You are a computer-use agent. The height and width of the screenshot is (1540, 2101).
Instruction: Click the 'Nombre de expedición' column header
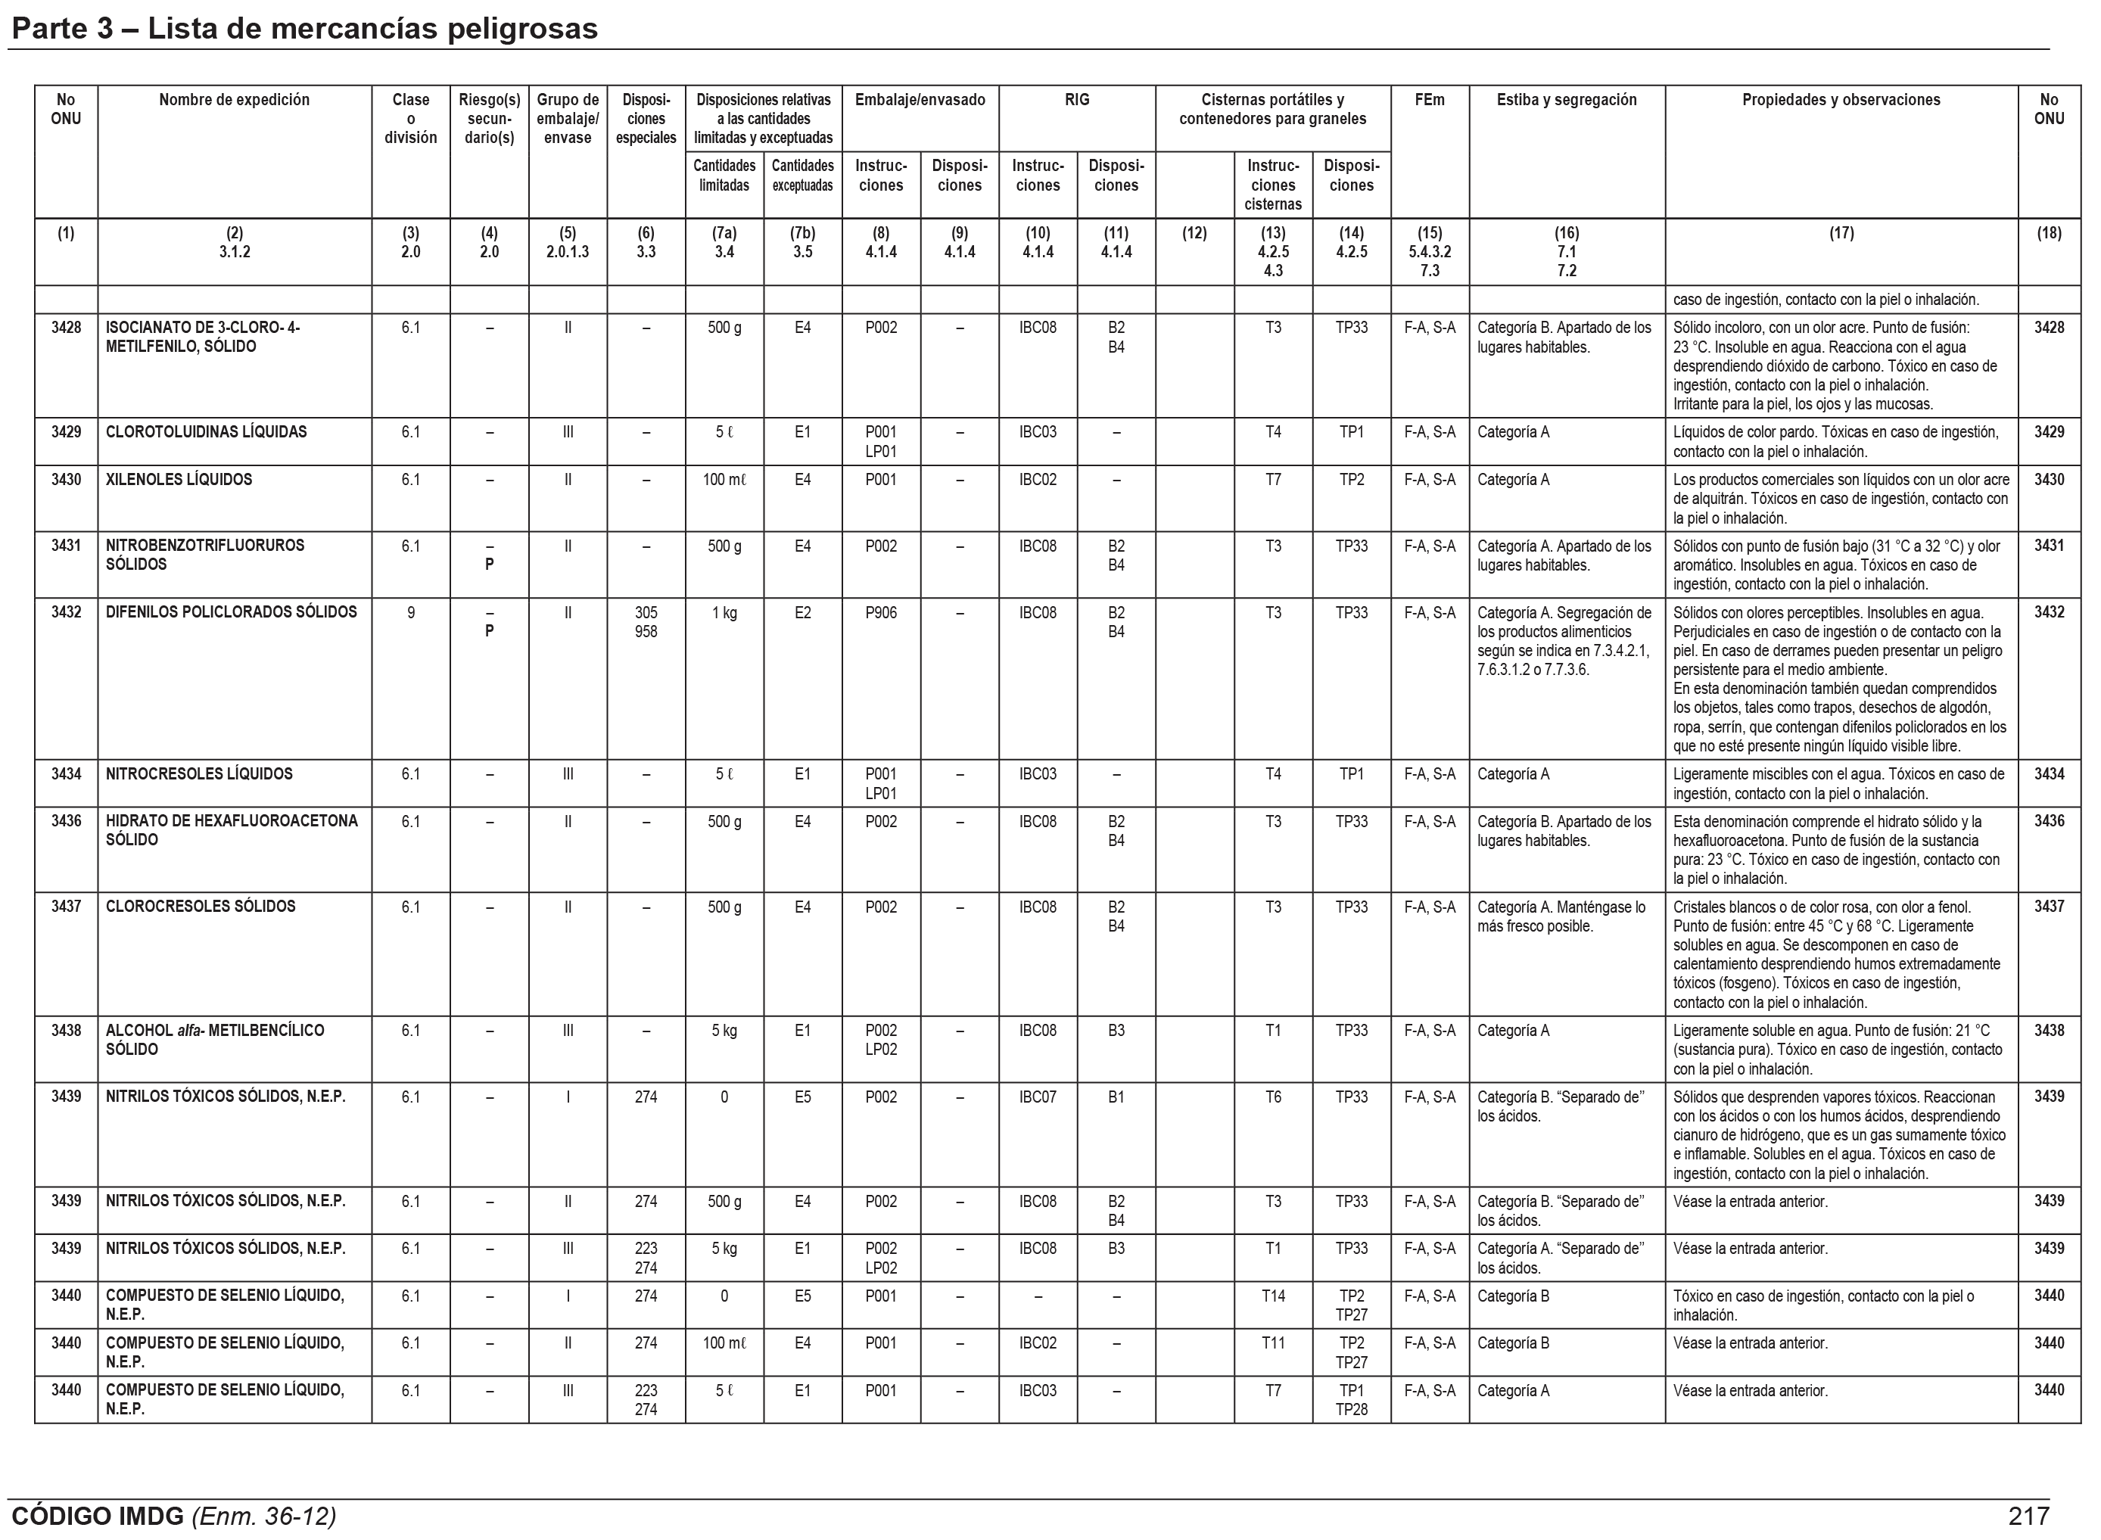click(234, 100)
